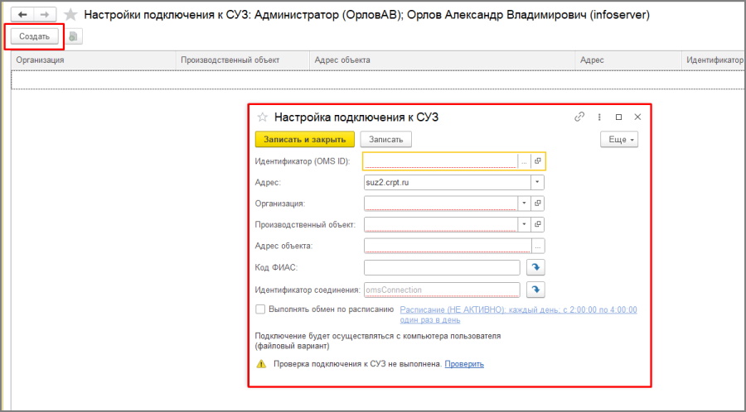Click the copy icon next to Создать

click(x=73, y=36)
